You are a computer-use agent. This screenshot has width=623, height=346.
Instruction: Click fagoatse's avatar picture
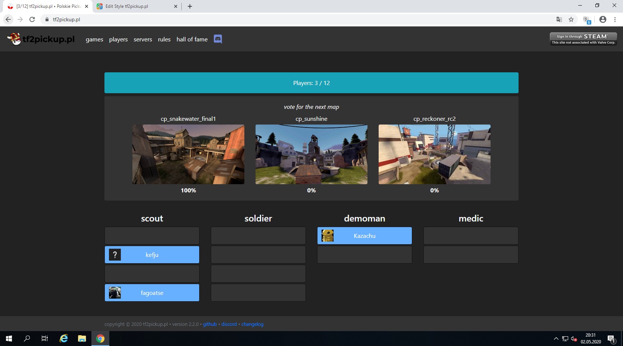[115, 293]
